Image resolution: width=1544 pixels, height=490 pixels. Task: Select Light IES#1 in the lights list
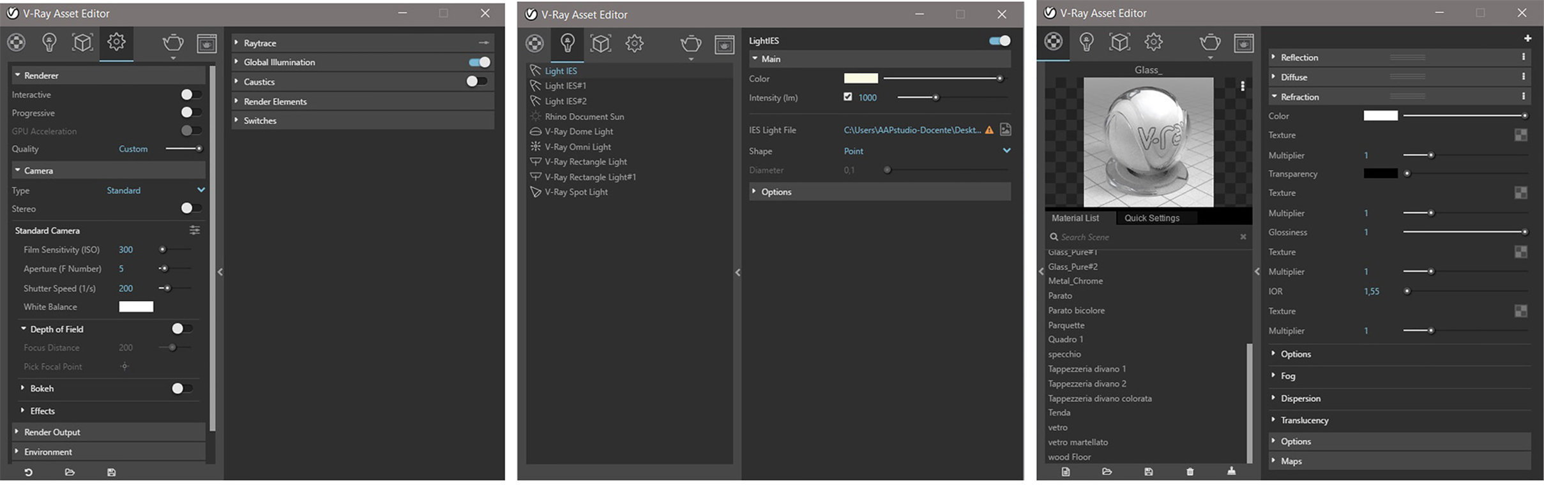pyautogui.click(x=566, y=85)
